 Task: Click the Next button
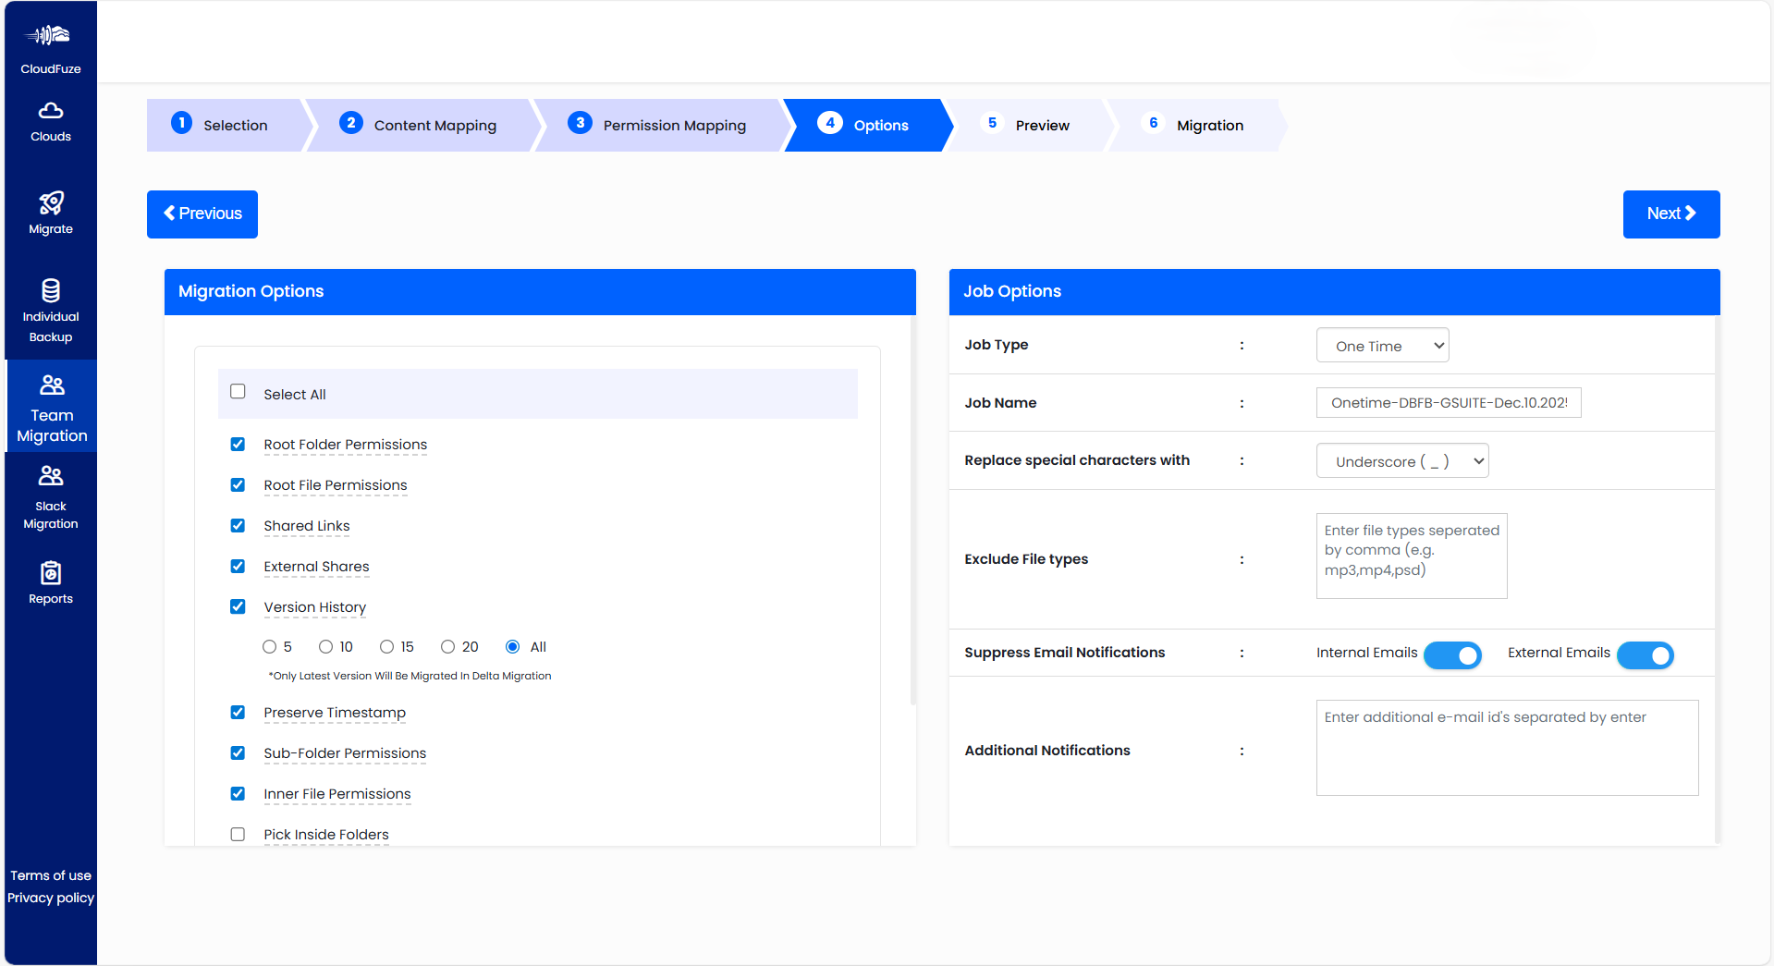(x=1670, y=214)
